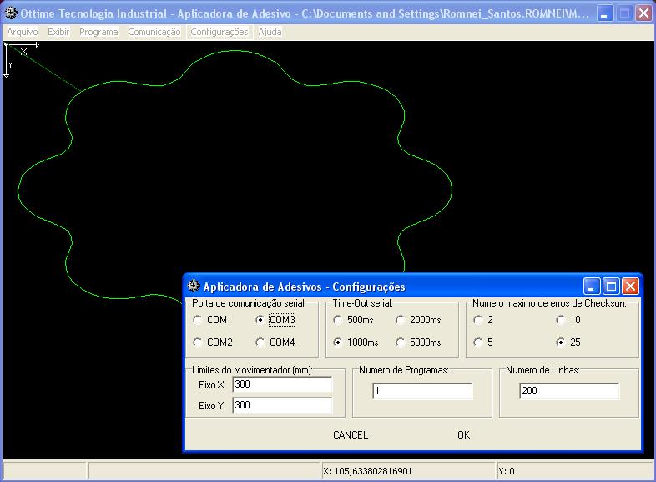Click the gear icon in the Configurações dialog
The image size is (656, 482).
(193, 287)
